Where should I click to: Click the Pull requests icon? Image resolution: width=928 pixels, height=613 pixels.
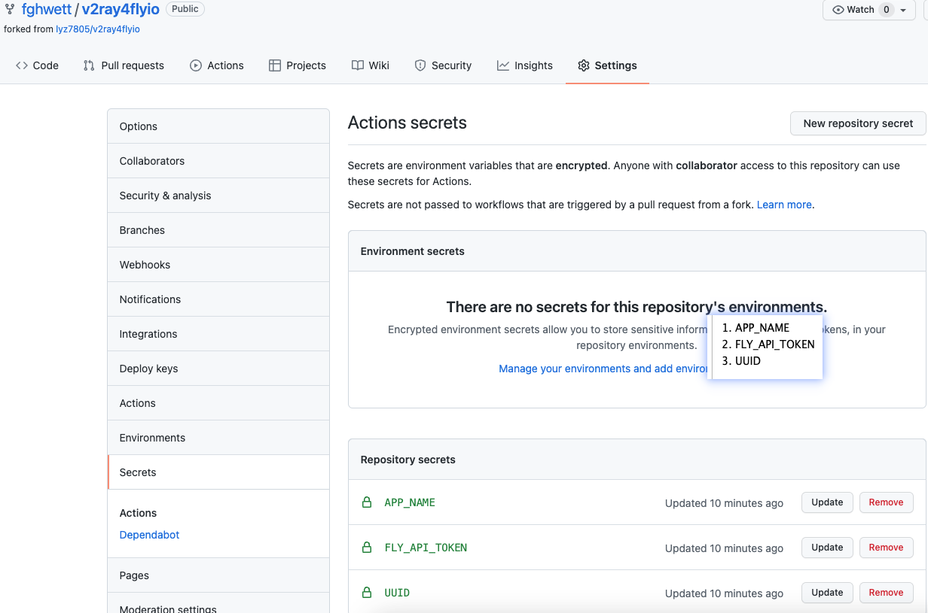[x=89, y=65]
